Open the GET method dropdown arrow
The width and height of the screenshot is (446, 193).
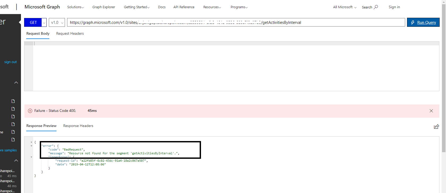tap(44, 23)
